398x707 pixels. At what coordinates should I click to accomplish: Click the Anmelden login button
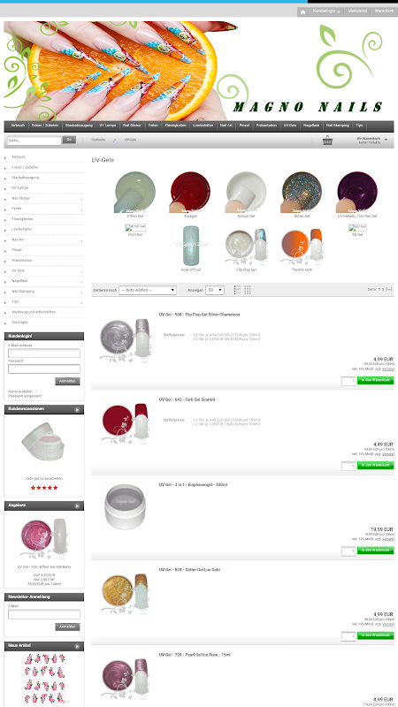point(68,382)
